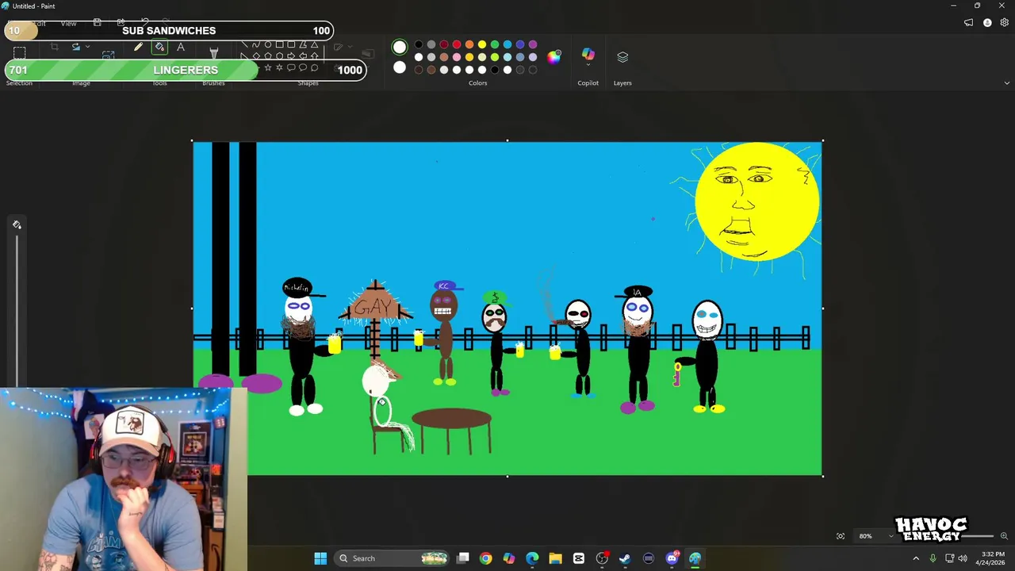Viewport: 1015px width, 571px height.
Task: Click the Layers label
Action: pyautogui.click(x=622, y=82)
